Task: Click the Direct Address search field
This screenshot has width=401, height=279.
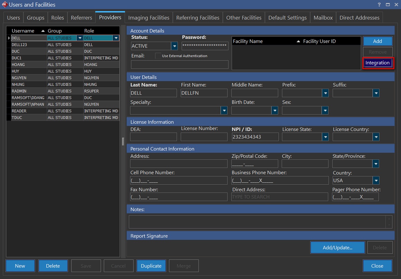Action: pos(279,197)
